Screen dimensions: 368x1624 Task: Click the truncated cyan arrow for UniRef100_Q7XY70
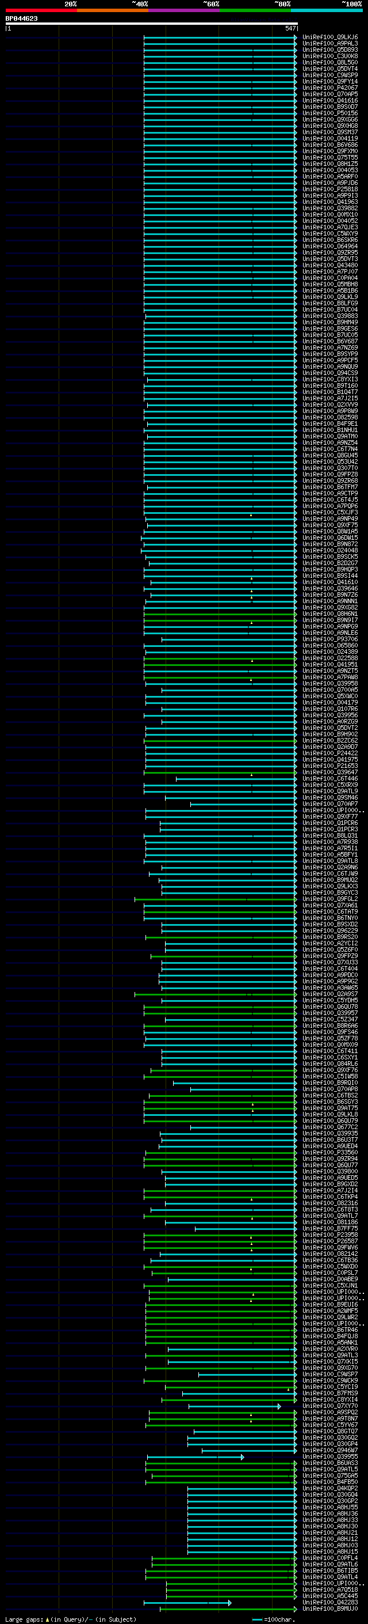[235, 1406]
